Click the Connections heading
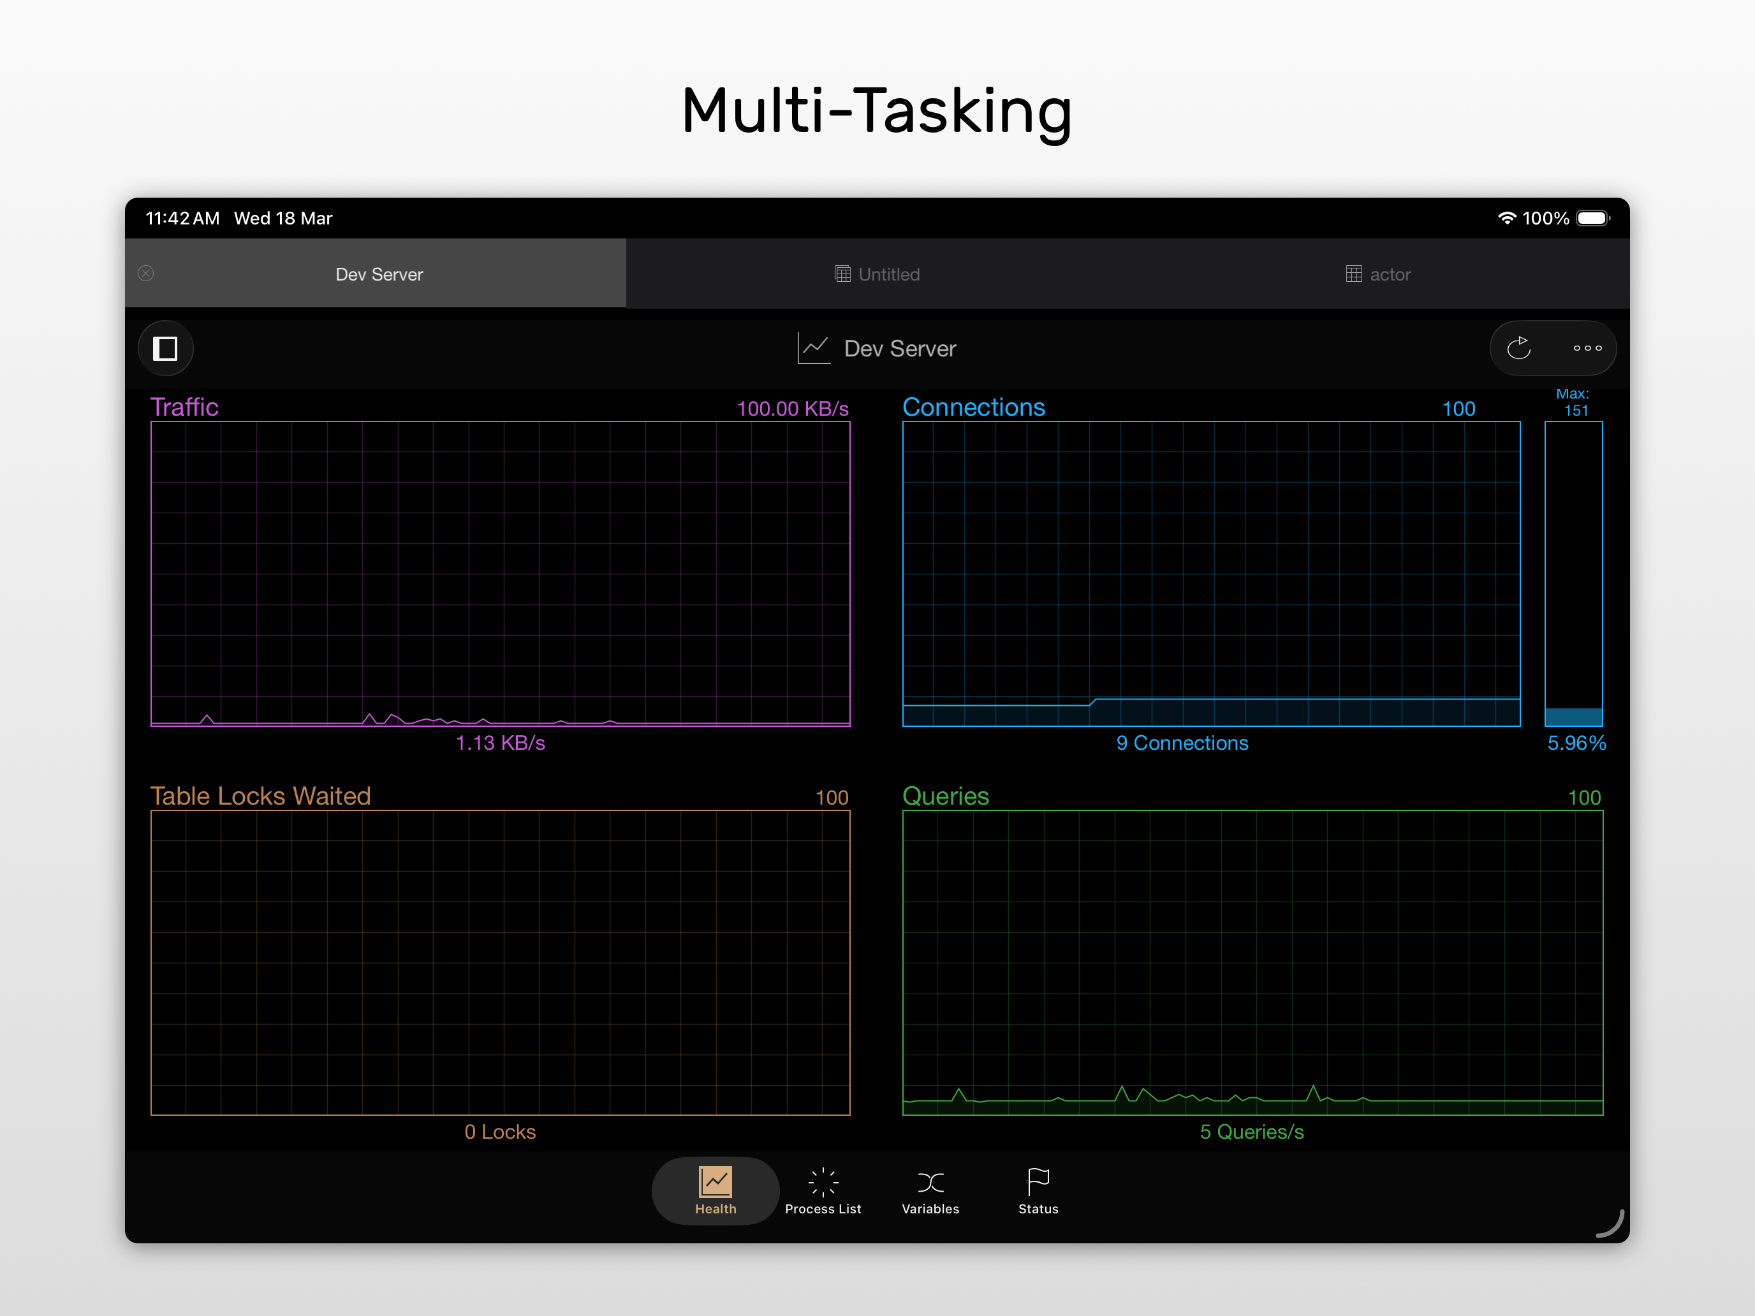The width and height of the screenshot is (1755, 1316). point(974,407)
